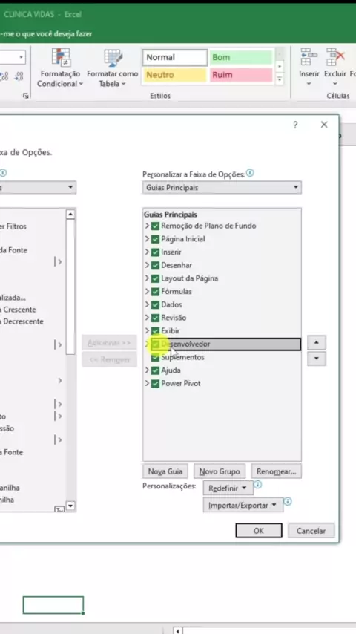Viewport: 356px width, 634px height.
Task: Select the Ajuda item in the list
Action: 171,370
